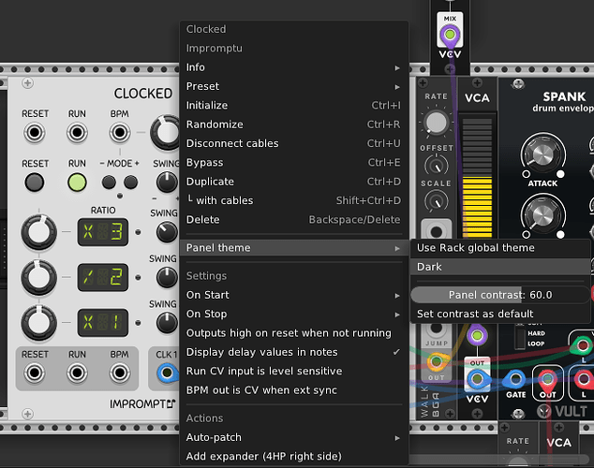Toggle Outputs high on reset when not running
This screenshot has width=594, height=468.
coord(293,333)
